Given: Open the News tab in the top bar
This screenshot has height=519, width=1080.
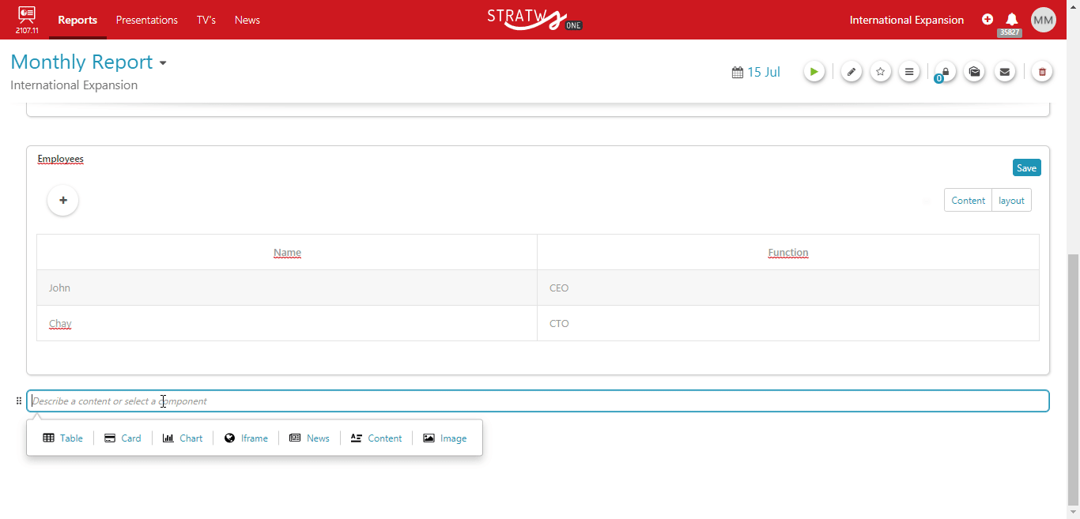Looking at the screenshot, I should (x=247, y=20).
